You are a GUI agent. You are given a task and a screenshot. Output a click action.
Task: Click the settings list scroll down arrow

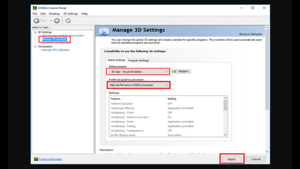(225, 135)
